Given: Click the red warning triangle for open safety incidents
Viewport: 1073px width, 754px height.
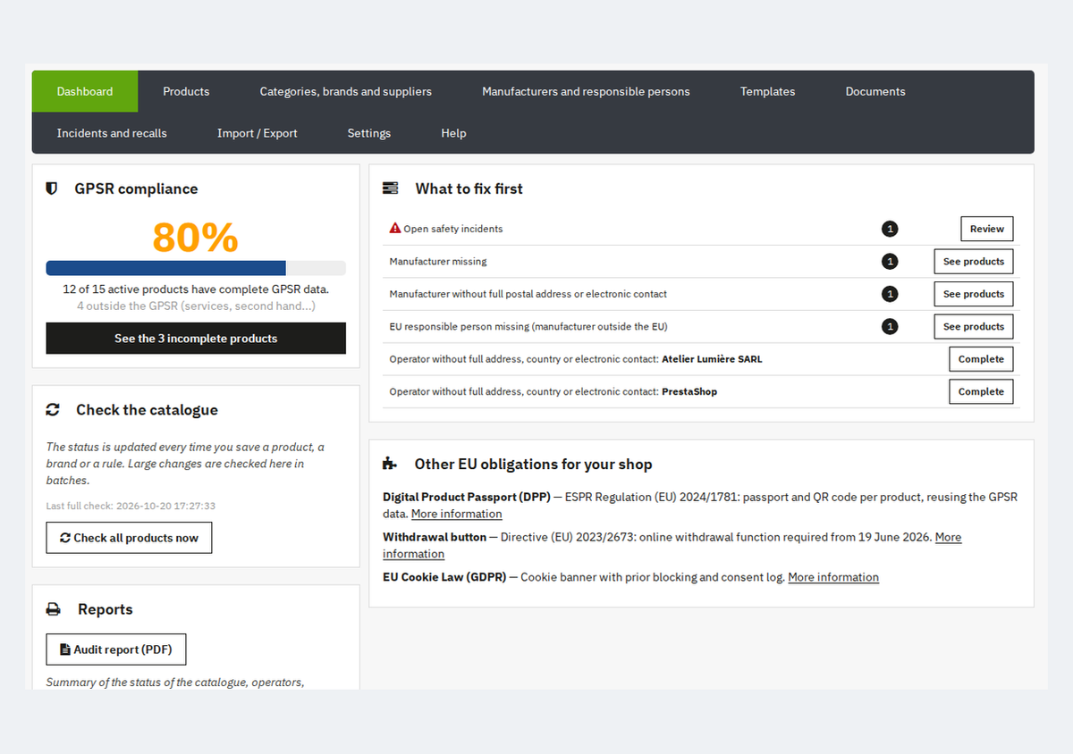Looking at the screenshot, I should (395, 229).
